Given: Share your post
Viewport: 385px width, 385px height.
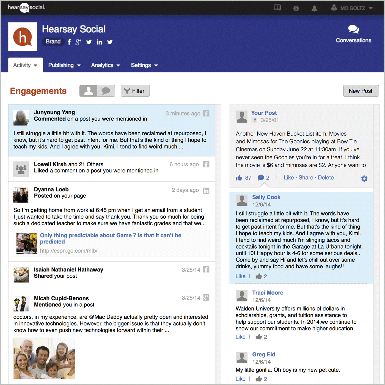Looking at the screenshot, I should click(x=306, y=178).
